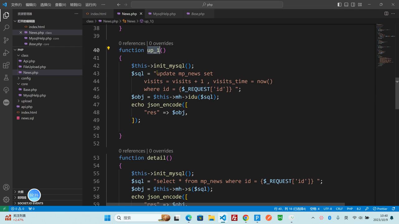The height and width of the screenshot is (224, 399).
Task: Open Customize Layout button
Action: [x=360, y=5]
